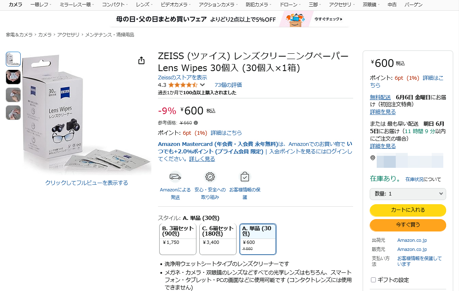Click the safety and security badge icon

(x=210, y=177)
